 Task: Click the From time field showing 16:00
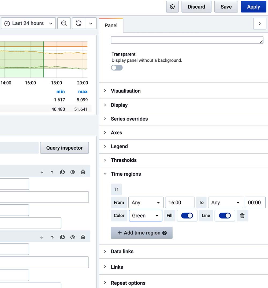[180, 203]
